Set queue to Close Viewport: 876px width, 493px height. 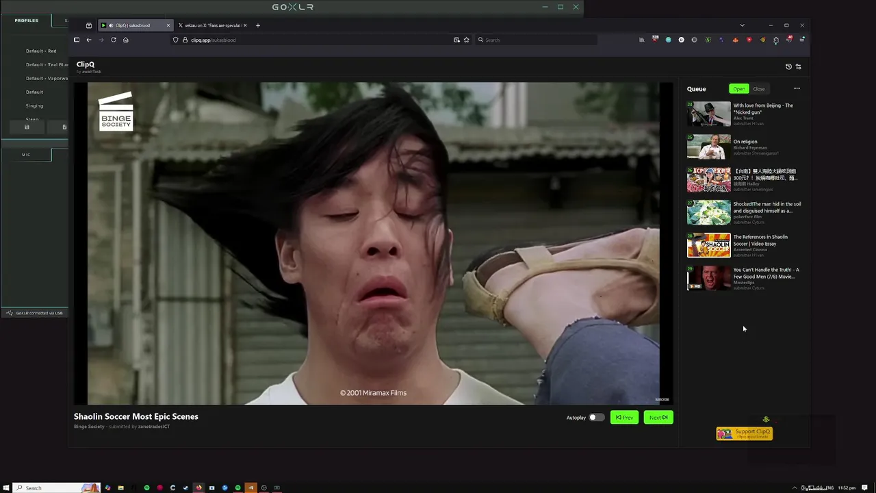pyautogui.click(x=759, y=89)
